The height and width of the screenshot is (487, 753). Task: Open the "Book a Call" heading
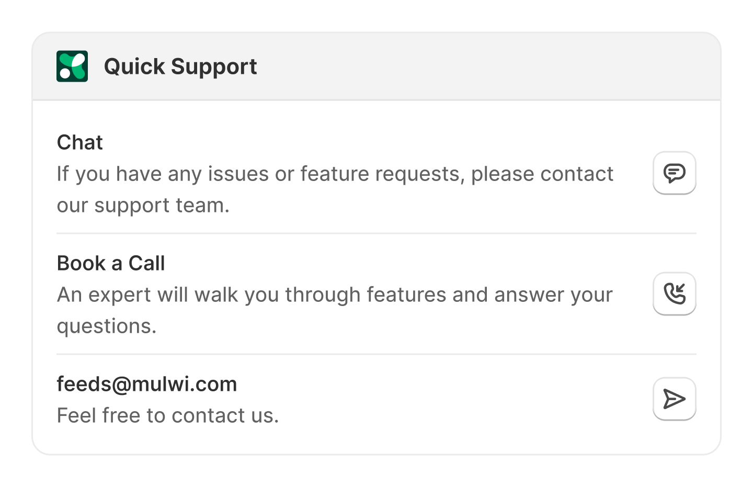[x=111, y=263]
